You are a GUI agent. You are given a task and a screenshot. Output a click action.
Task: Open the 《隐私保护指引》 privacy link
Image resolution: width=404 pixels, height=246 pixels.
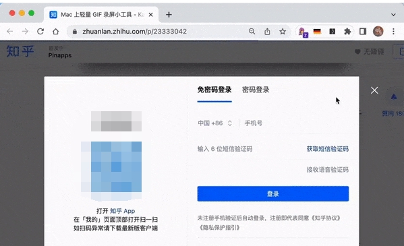[219, 227]
